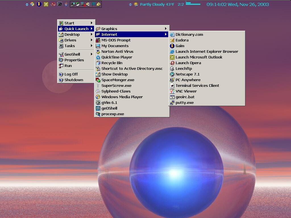Viewport: 291px width, 218px height.
Task: Open the Sylpheed-Claws menu entry
Action: point(116,91)
